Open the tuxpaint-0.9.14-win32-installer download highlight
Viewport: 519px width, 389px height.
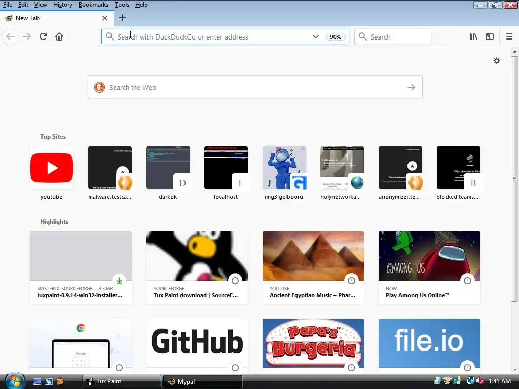click(x=81, y=267)
